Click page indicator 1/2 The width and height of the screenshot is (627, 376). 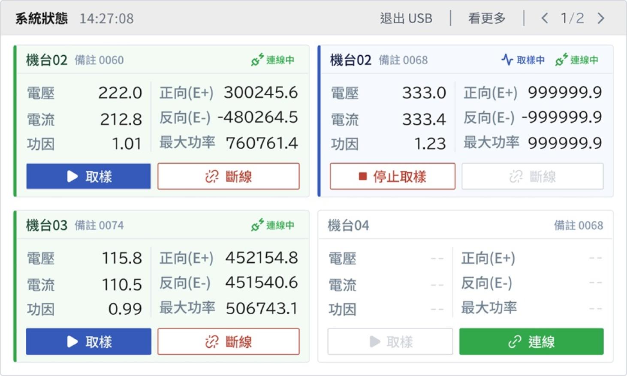click(x=572, y=18)
